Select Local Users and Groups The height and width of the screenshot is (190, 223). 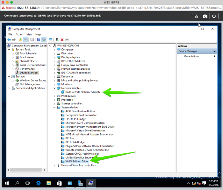coord(33,65)
